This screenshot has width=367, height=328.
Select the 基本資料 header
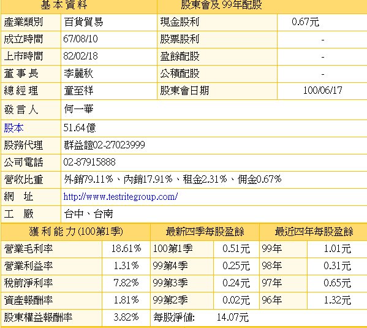pyautogui.click(x=64, y=5)
